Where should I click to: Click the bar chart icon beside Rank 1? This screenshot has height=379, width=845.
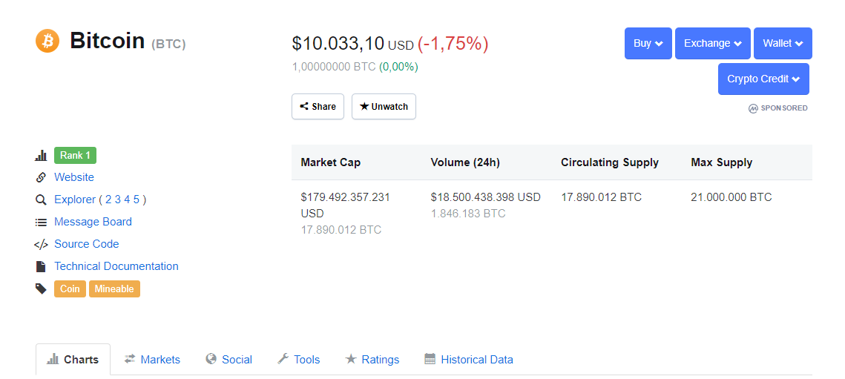click(x=41, y=156)
